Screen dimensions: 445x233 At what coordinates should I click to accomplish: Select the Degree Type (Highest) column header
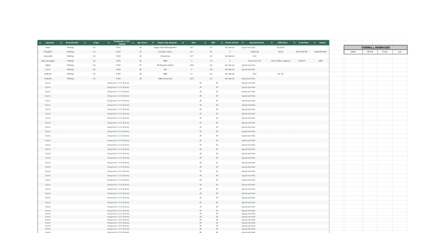pos(167,43)
